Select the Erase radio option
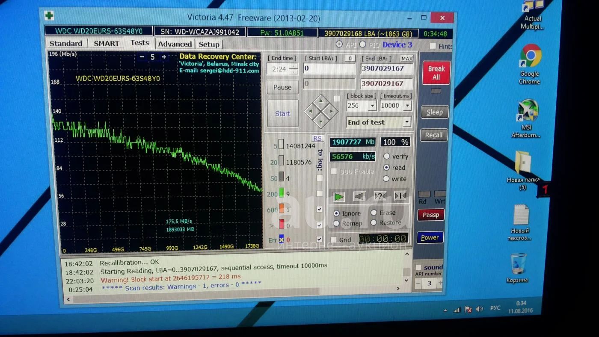This screenshot has width=599, height=337. tap(374, 212)
